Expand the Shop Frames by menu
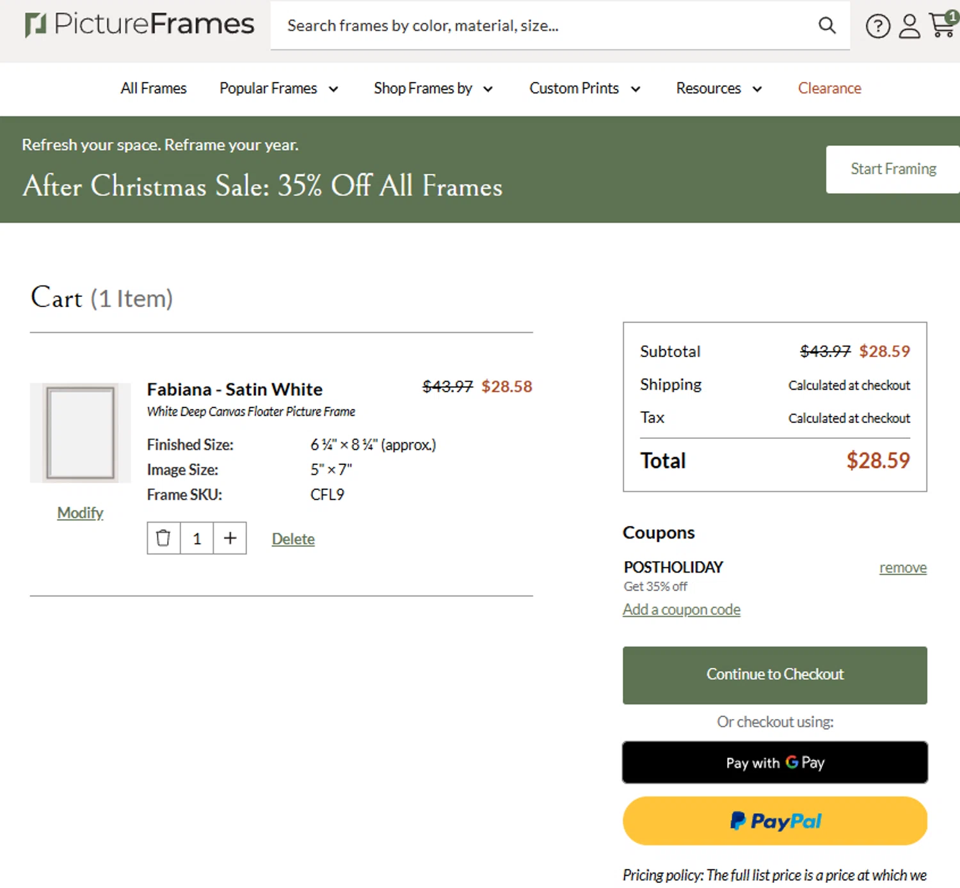This screenshot has width=960, height=888. click(433, 88)
